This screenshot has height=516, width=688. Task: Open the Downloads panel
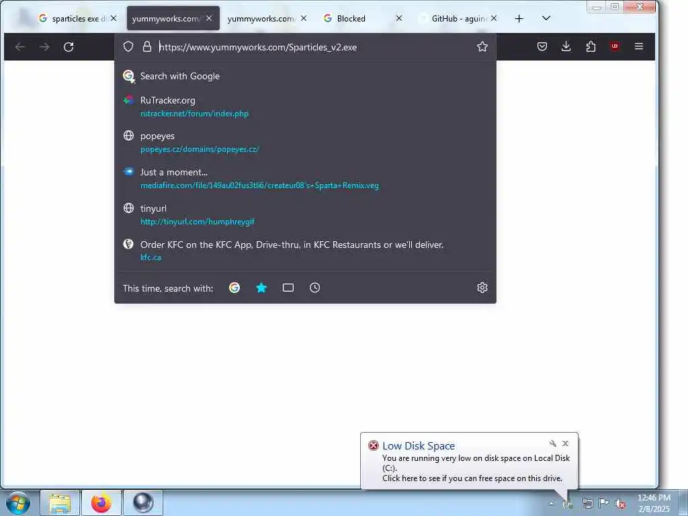click(566, 46)
